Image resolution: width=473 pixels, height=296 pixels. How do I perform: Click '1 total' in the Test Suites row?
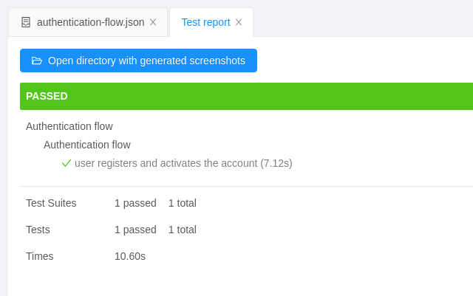183,203
